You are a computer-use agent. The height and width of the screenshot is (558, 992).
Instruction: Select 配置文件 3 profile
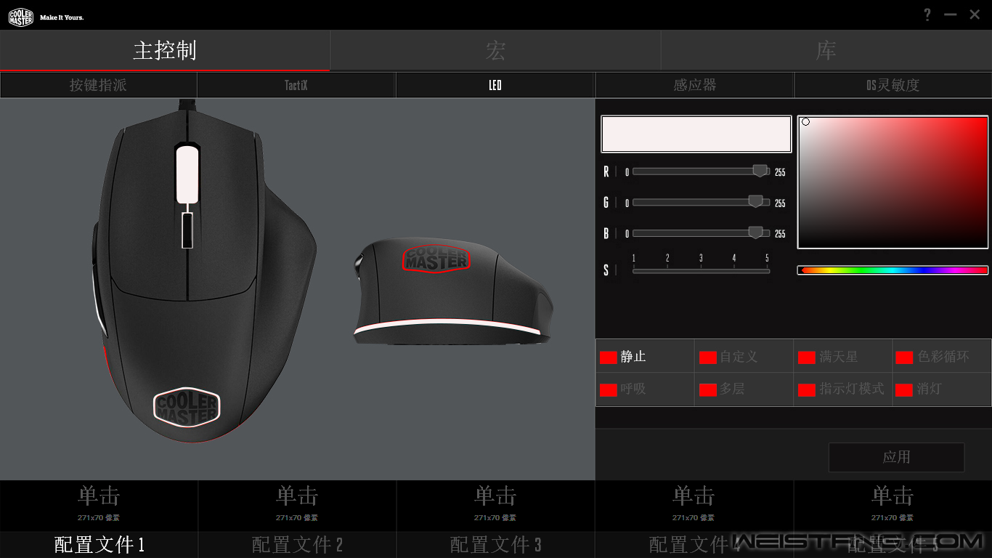[x=495, y=544]
